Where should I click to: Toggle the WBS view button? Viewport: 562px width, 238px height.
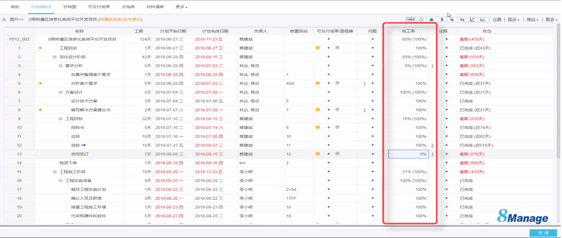(411, 20)
